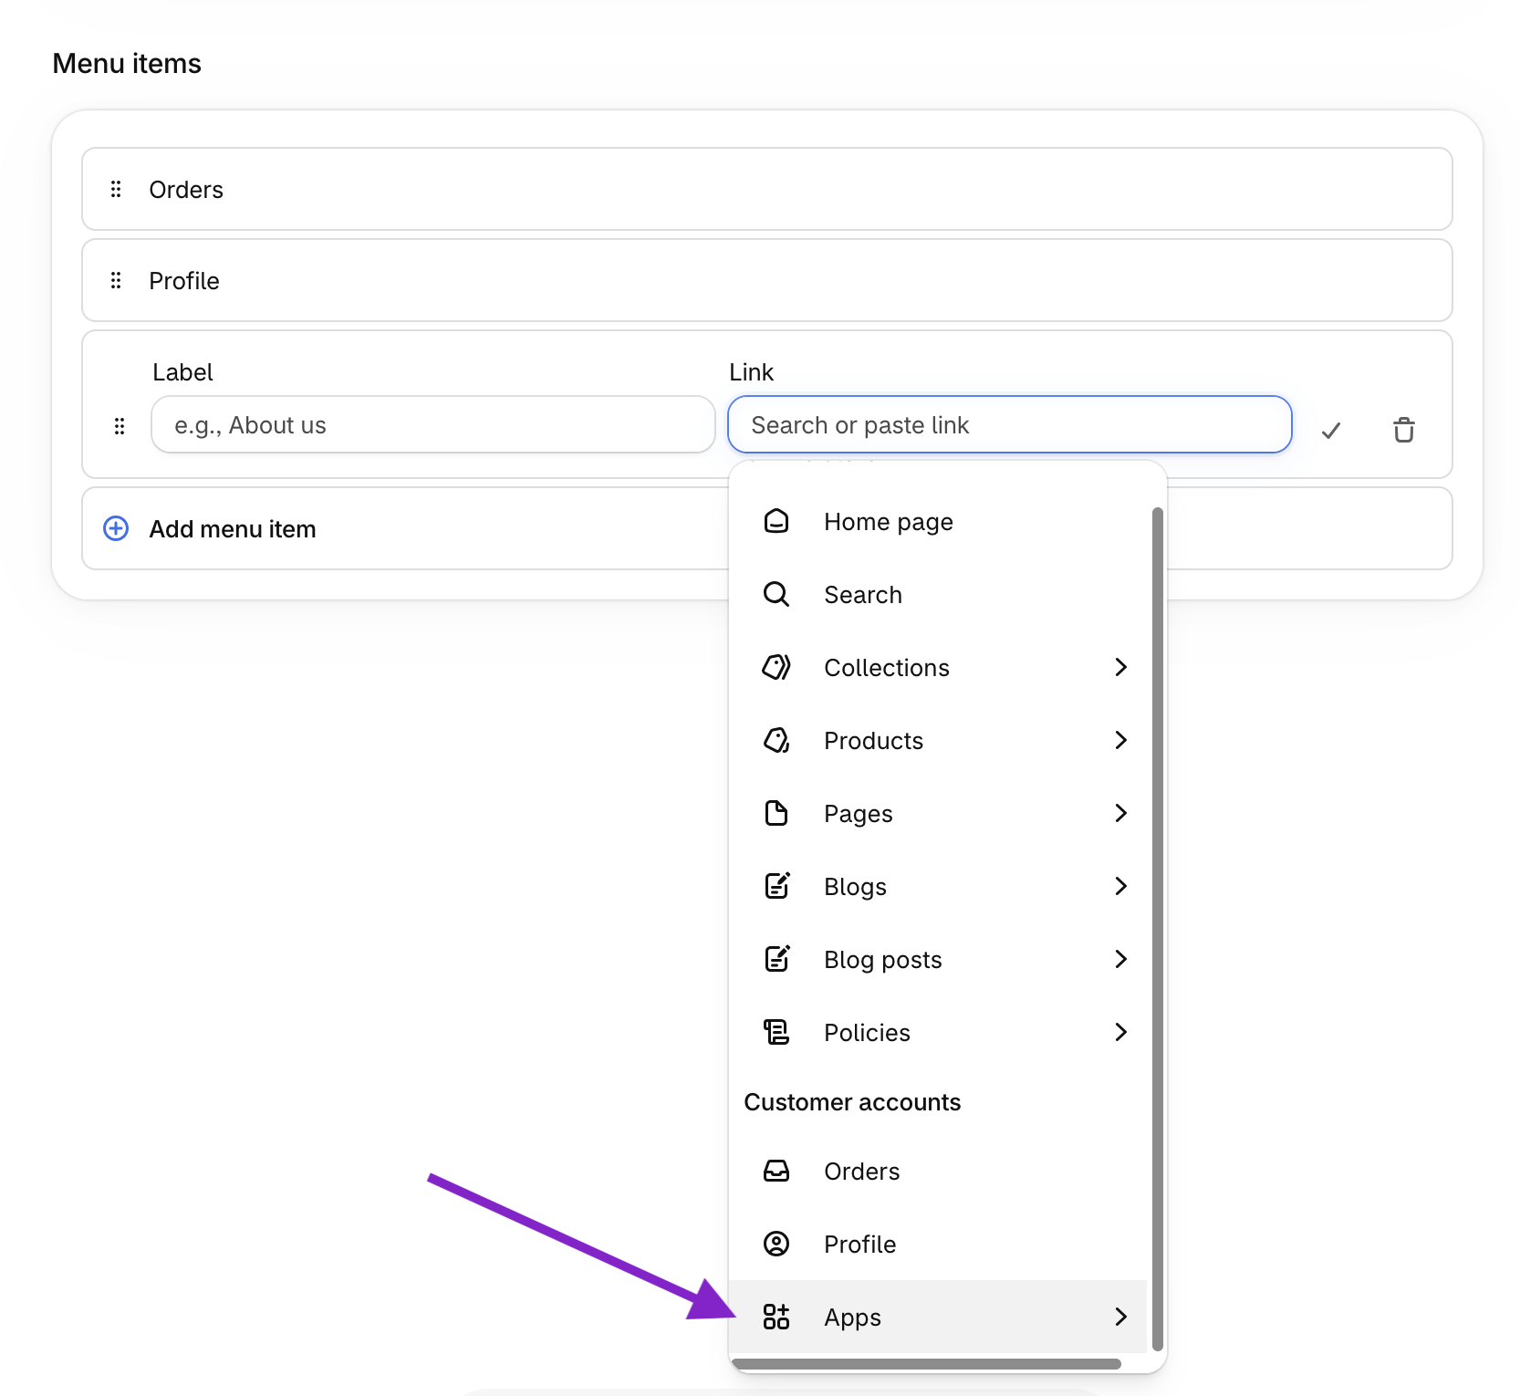The image size is (1520, 1396).
Task: Choose Blogs in the link dropdown
Action: tap(938, 886)
